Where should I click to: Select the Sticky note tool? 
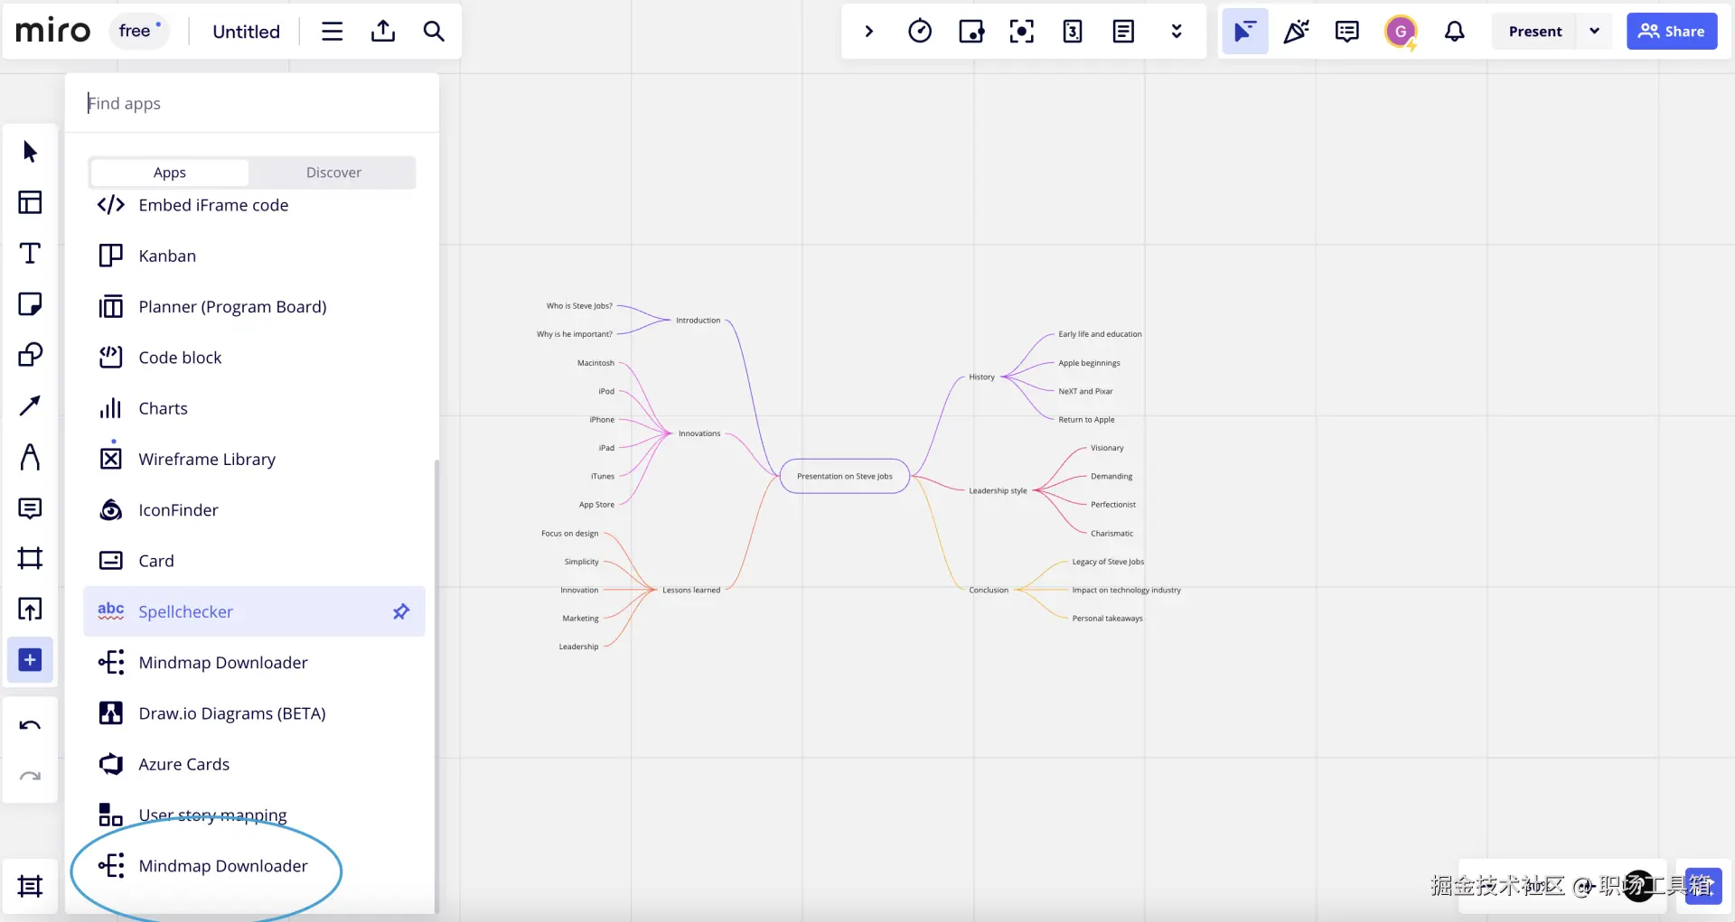click(x=30, y=304)
